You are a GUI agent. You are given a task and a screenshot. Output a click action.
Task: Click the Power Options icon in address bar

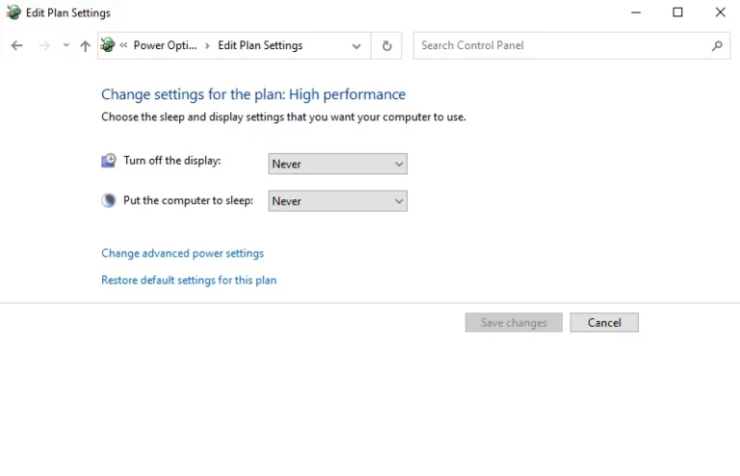(x=108, y=45)
